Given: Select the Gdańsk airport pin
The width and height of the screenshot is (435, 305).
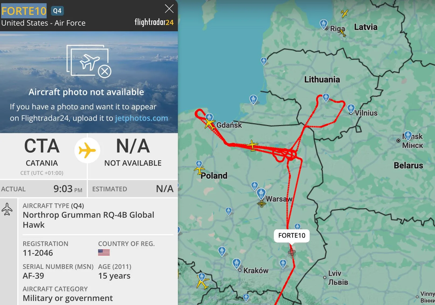Looking at the screenshot, I should click(209, 117).
